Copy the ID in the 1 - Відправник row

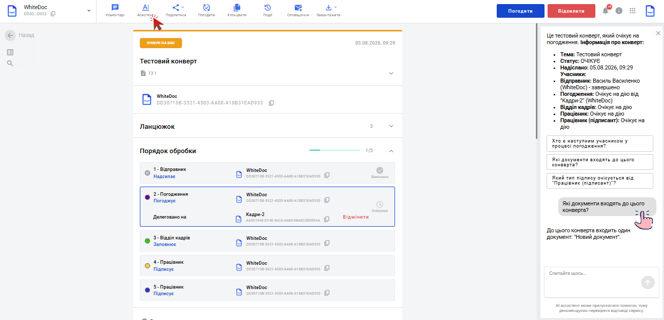327,175
